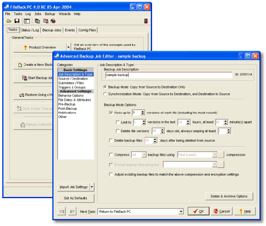Click stepper for hours in the last
Viewport: 266px width, 226px height.
(188, 122)
